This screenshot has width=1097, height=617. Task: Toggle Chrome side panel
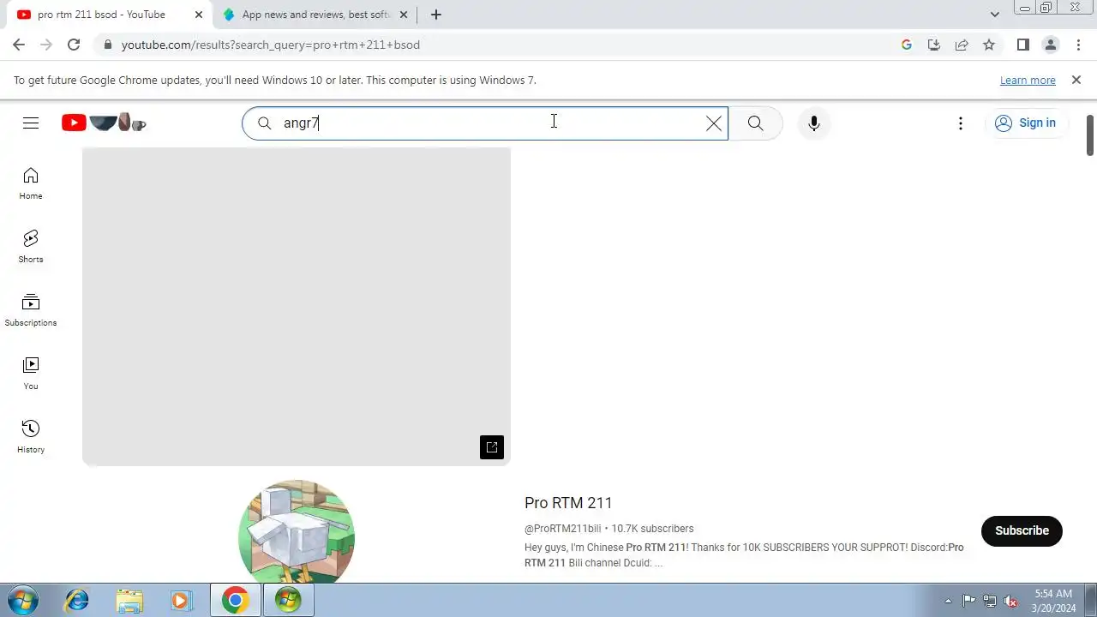click(1022, 45)
